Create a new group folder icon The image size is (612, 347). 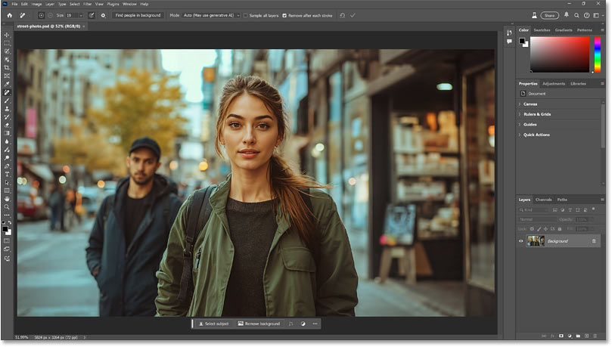click(578, 336)
